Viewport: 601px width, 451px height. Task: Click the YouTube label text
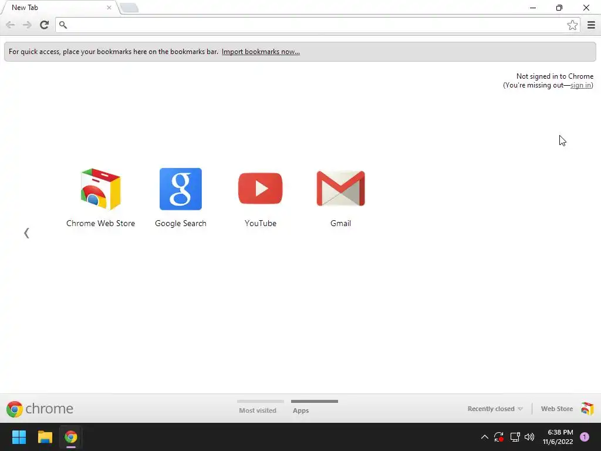pos(261,223)
